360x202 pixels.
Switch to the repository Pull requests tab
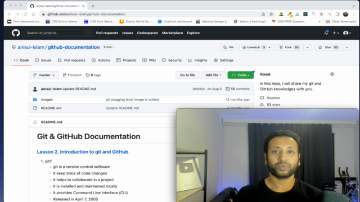pos(71,60)
